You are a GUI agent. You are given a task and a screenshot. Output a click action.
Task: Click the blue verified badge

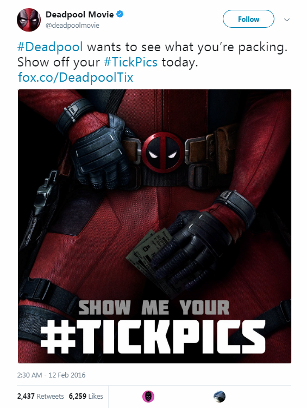point(120,14)
